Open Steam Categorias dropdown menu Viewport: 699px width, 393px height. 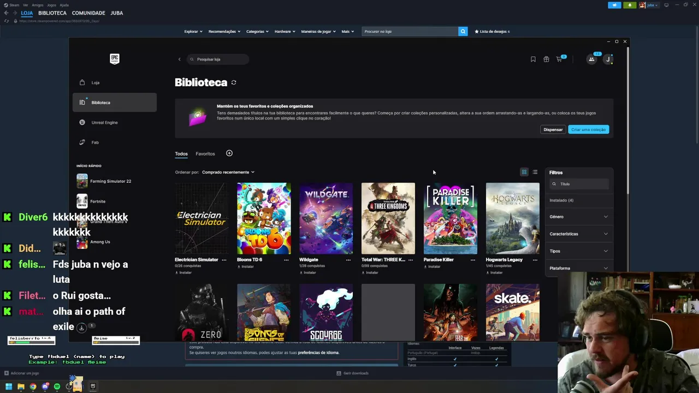tap(257, 32)
